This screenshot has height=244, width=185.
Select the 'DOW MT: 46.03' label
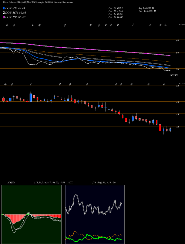click(16, 13)
